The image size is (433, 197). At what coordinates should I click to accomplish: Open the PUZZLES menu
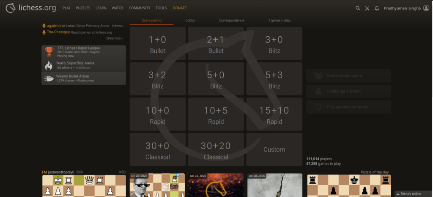(83, 8)
